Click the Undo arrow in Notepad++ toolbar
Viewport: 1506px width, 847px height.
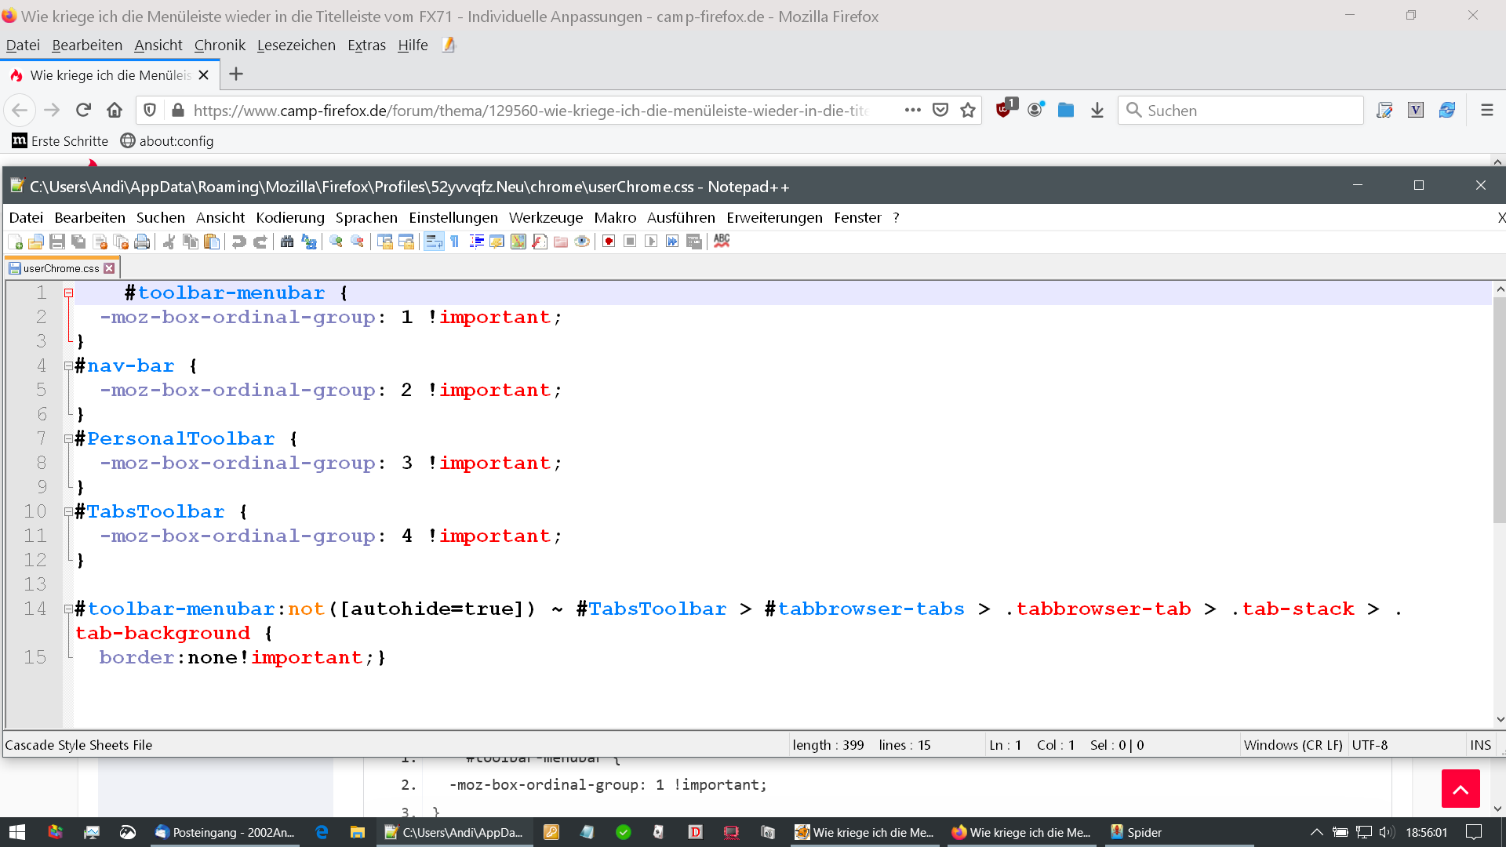pyautogui.click(x=239, y=242)
